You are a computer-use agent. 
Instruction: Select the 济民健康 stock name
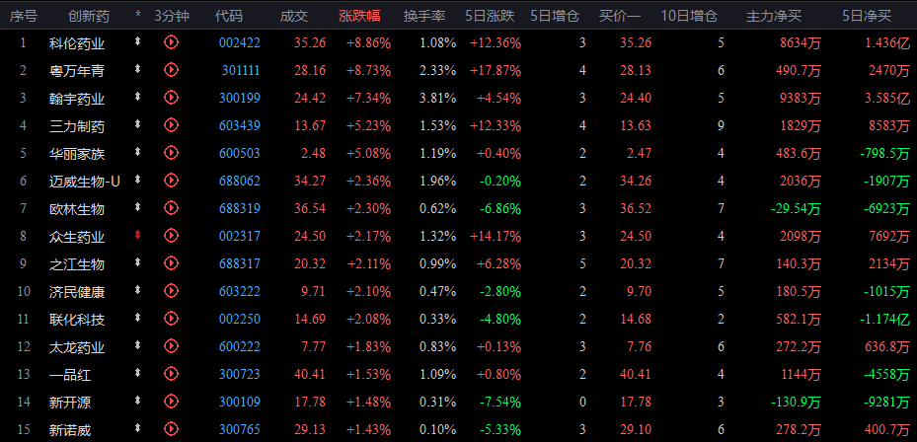point(77,292)
